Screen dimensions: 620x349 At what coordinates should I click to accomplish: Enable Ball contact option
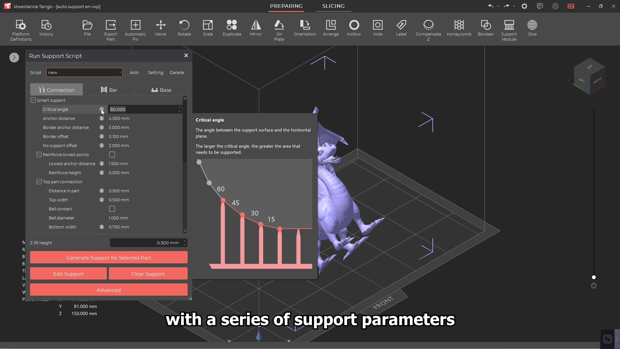pyautogui.click(x=112, y=209)
